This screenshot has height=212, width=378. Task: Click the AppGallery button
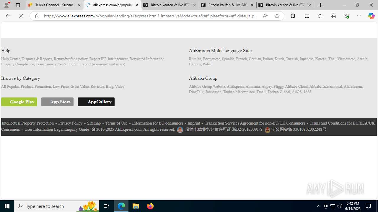(x=96, y=102)
